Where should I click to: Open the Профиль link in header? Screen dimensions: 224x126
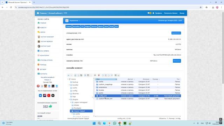tap(159, 13)
